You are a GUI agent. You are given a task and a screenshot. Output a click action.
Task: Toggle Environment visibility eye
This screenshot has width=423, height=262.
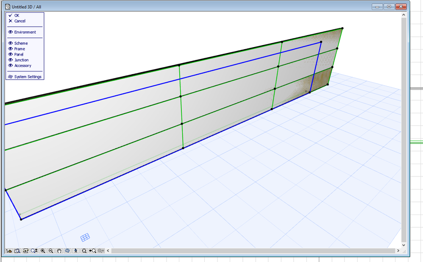coord(11,32)
